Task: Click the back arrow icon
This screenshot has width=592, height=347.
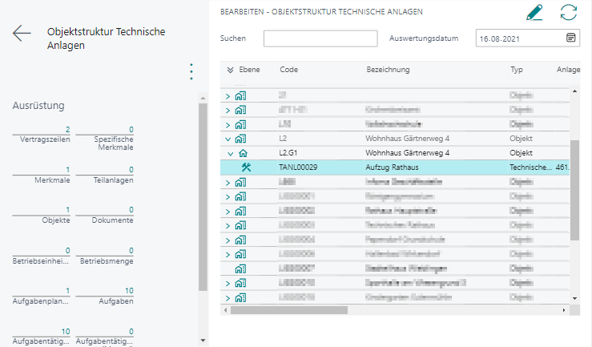Action: pyautogui.click(x=22, y=33)
